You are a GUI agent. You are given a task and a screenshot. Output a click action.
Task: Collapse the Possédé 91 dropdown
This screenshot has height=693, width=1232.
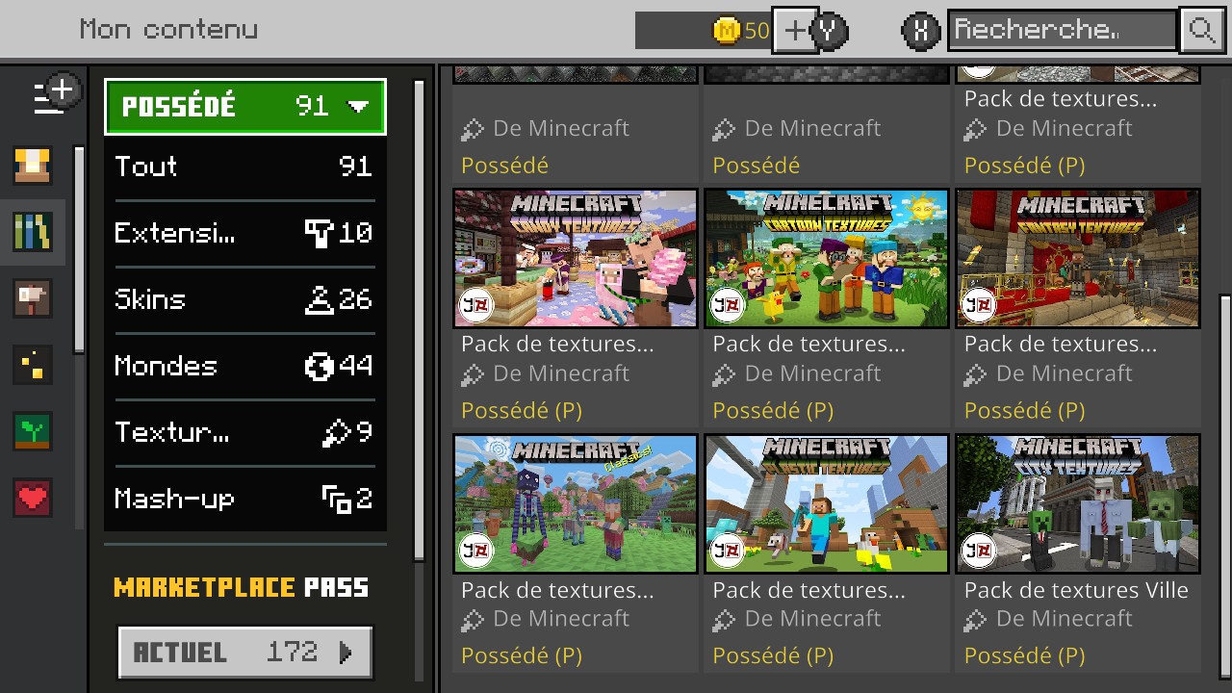coord(245,106)
